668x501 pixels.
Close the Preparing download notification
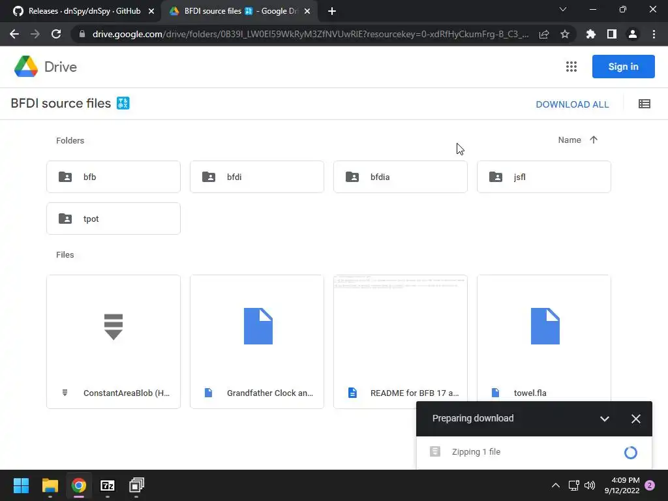pos(635,419)
